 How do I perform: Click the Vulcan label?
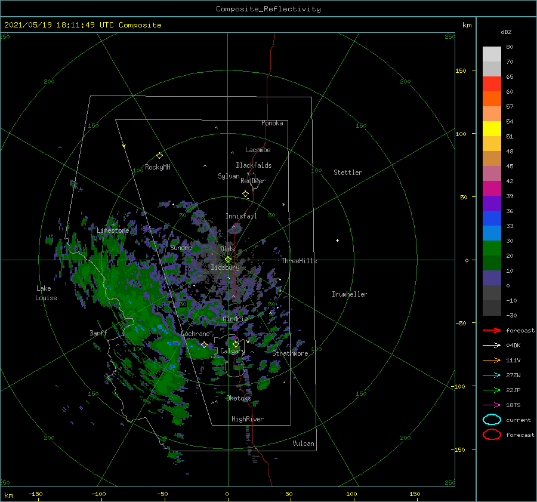[303, 444]
